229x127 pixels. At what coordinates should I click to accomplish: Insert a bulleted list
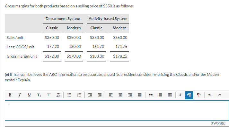(69, 95)
